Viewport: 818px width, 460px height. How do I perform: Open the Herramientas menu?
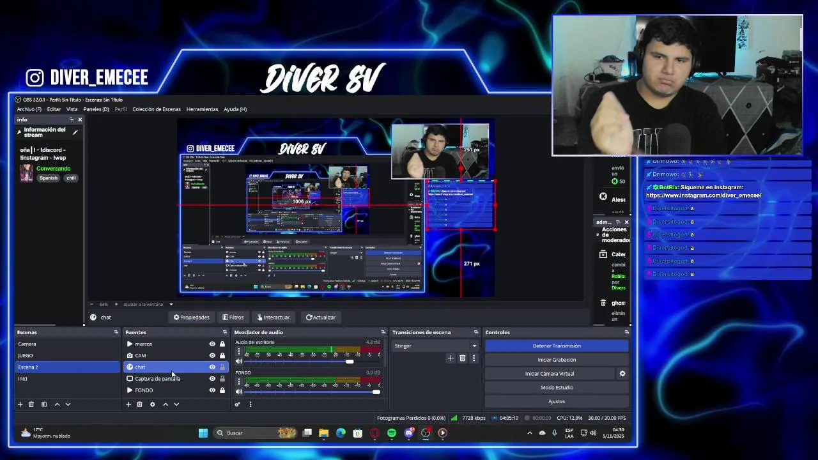click(202, 109)
